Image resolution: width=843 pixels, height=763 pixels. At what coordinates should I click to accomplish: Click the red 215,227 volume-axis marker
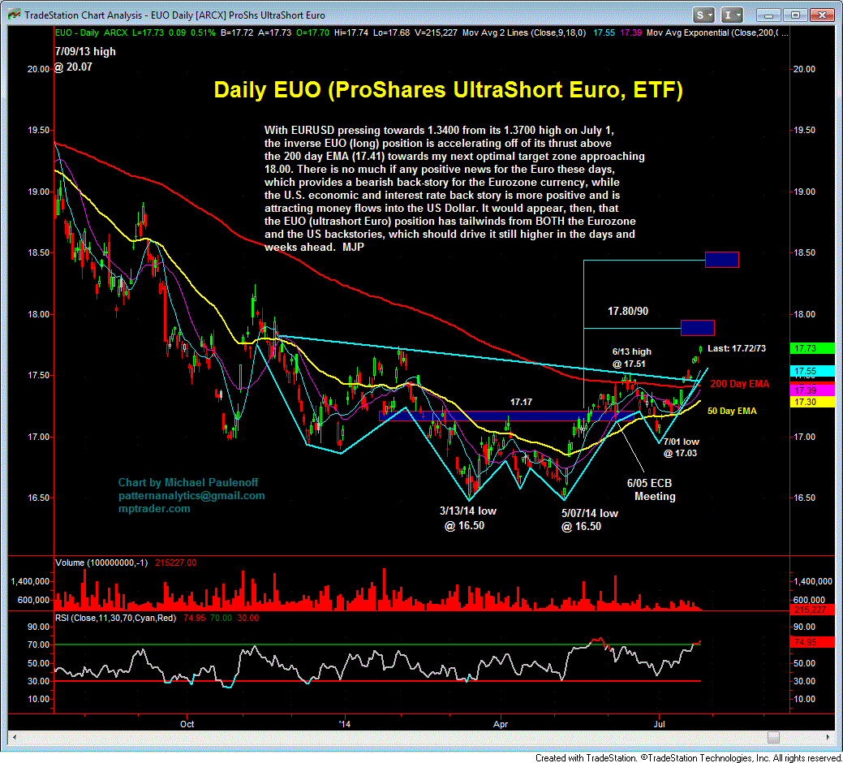(x=812, y=610)
